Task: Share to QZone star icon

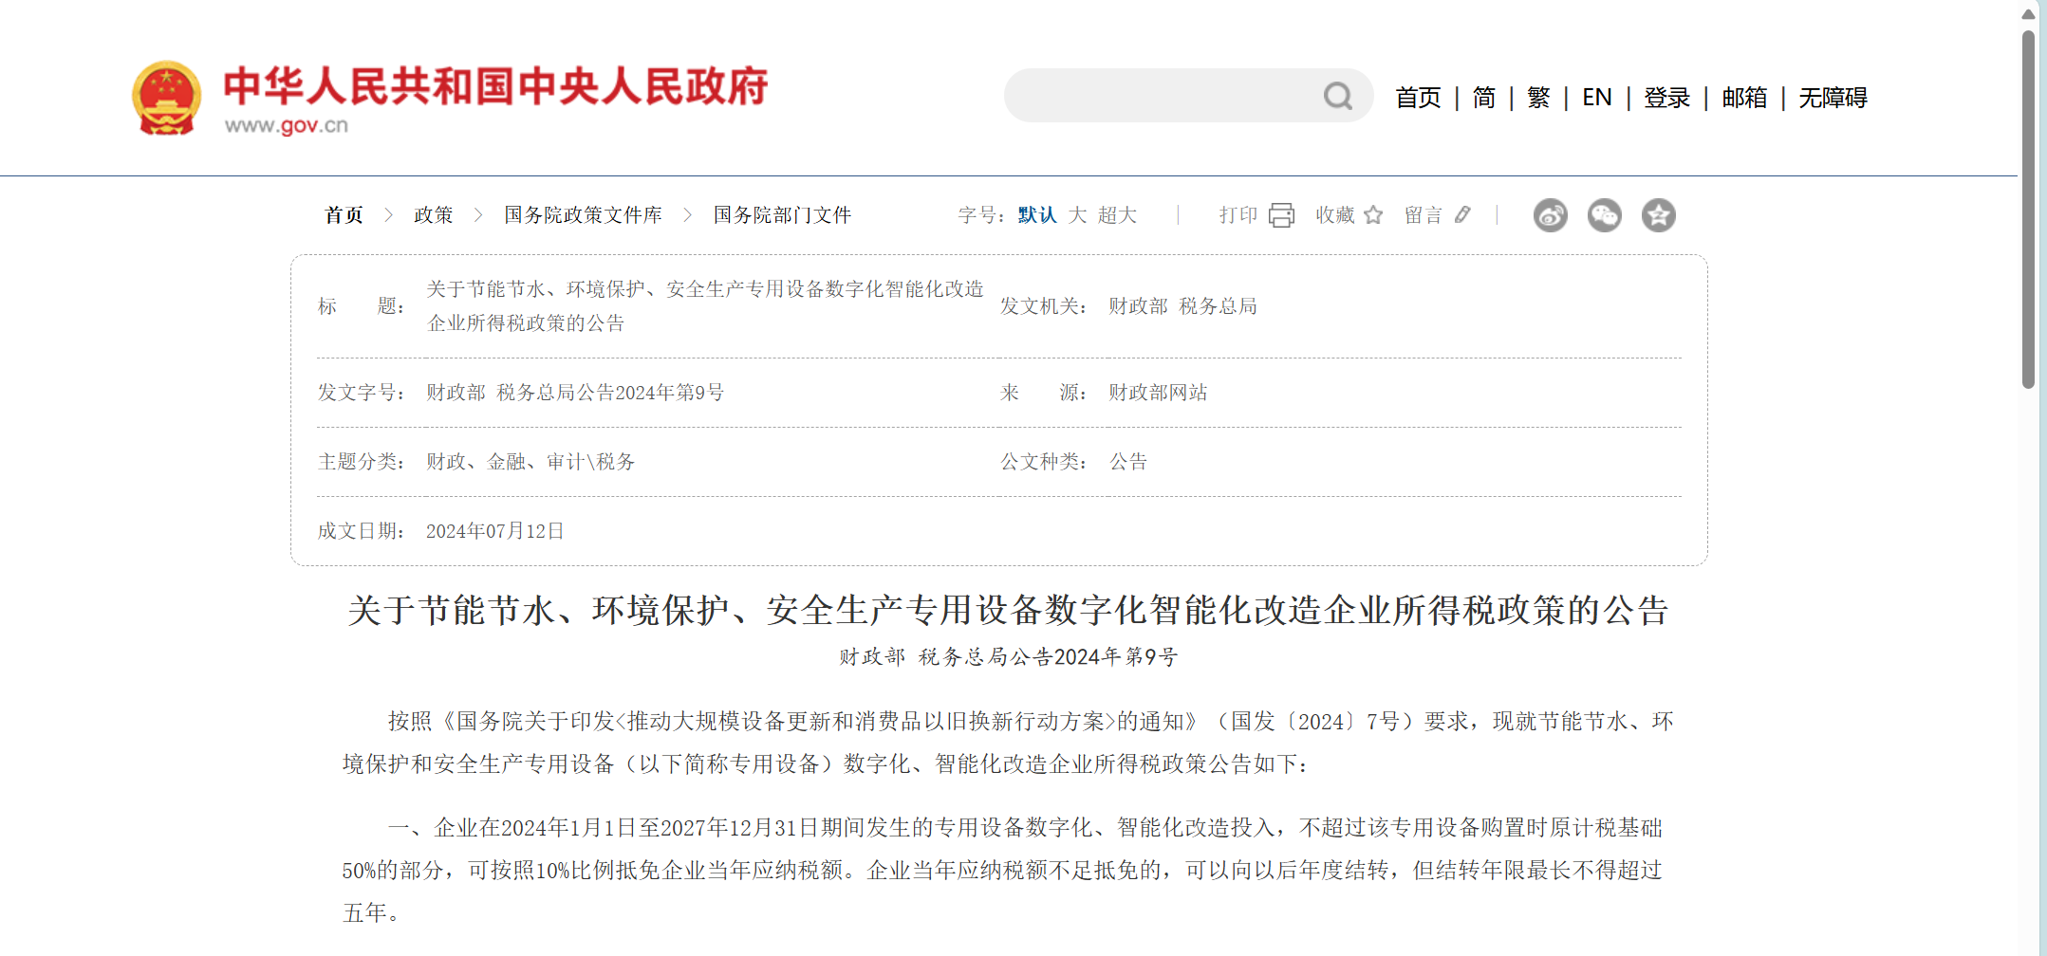Action: (1658, 215)
